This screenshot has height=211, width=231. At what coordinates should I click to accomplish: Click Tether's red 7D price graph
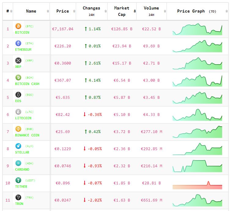(x=197, y=185)
